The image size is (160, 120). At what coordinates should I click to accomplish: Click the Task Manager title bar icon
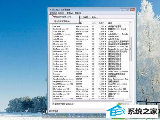coord(50,10)
